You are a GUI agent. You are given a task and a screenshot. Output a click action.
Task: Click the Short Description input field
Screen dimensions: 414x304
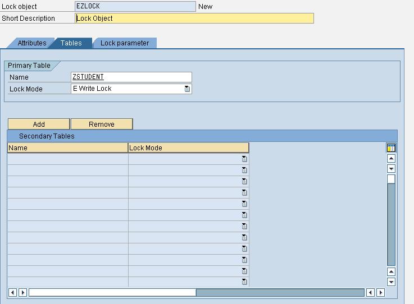194,19
